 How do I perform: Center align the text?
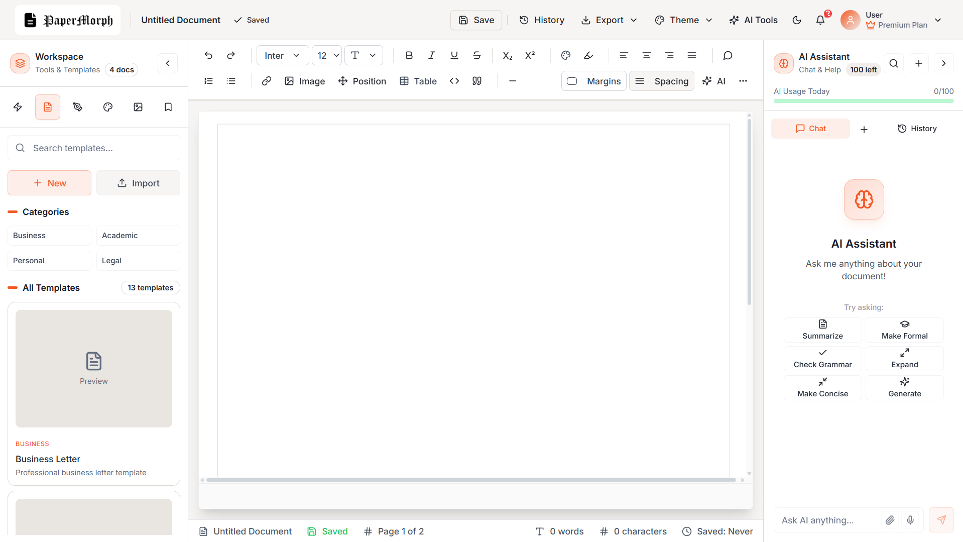(647, 55)
